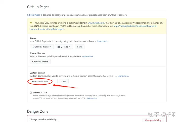Click the folder icon in root dropdown
181x122 pixels.
point(59,47)
